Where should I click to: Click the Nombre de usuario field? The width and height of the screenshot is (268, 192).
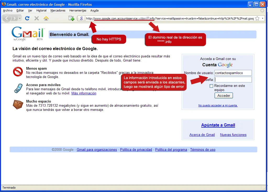click(233, 73)
